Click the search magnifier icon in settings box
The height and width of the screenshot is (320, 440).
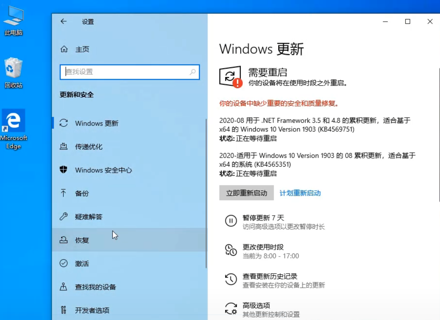tap(193, 72)
